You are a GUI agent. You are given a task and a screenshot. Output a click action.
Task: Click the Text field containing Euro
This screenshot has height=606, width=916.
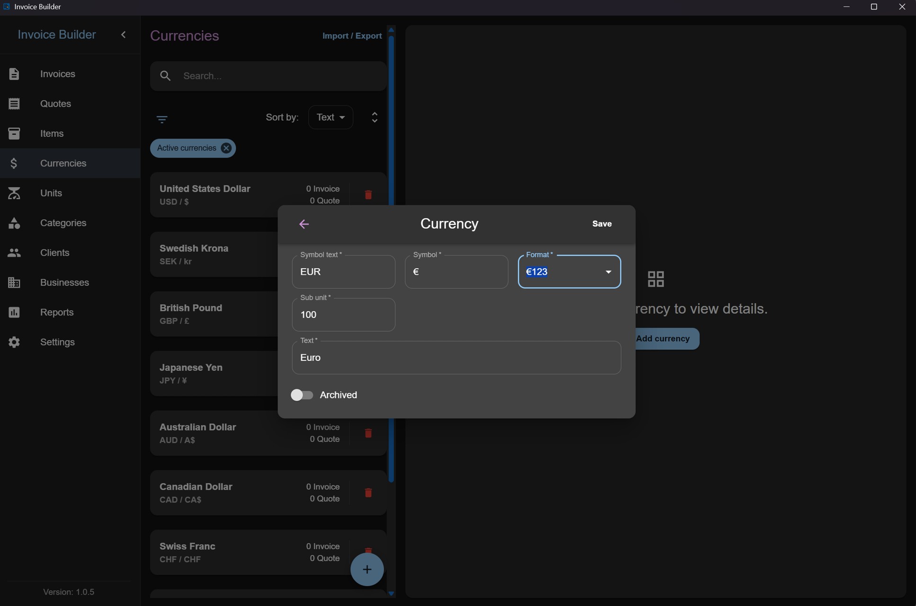point(456,358)
